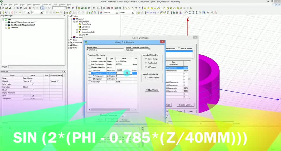The image size is (281, 151).
Task: Click the Assign Material icon beside vacuum
Action: point(101,13)
